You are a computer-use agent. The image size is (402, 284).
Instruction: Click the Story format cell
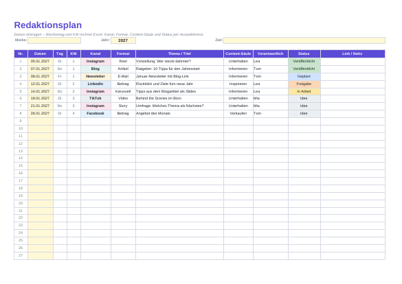pyautogui.click(x=123, y=106)
